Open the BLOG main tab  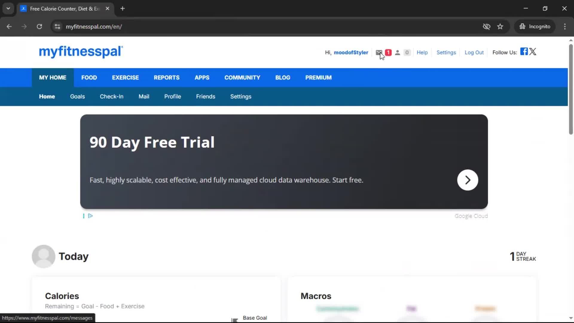283,77
